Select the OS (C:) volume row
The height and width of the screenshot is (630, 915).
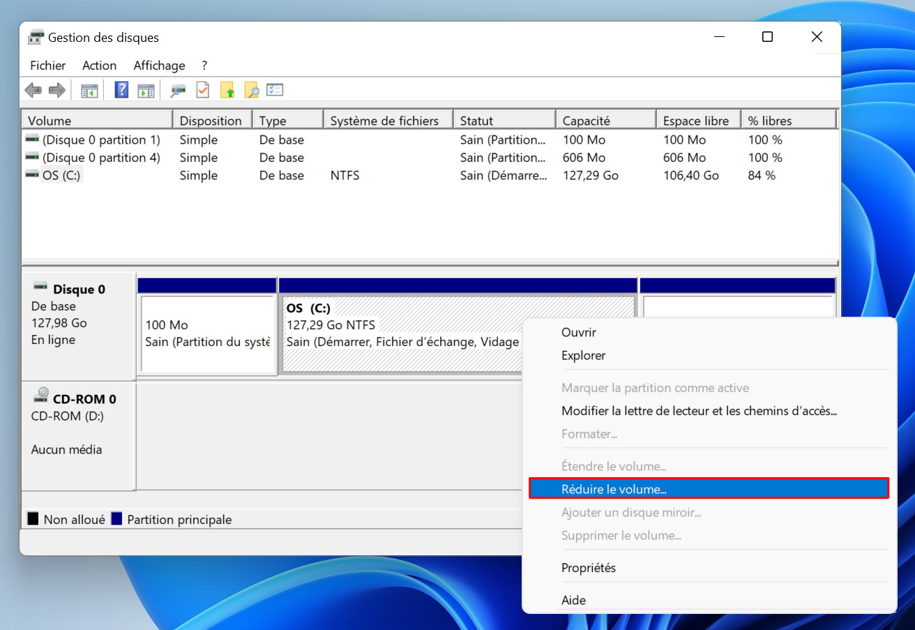coord(430,176)
